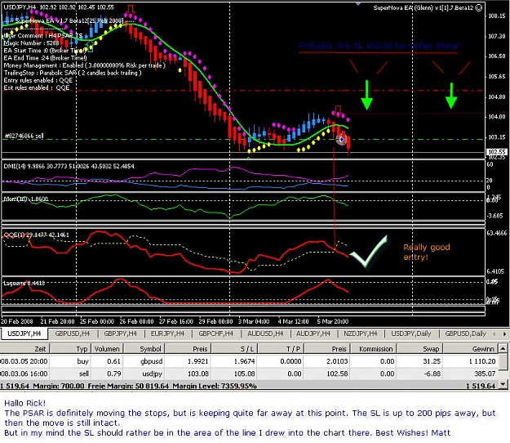
Task: Click the 1.9674 stop loss value
Action: (x=245, y=361)
